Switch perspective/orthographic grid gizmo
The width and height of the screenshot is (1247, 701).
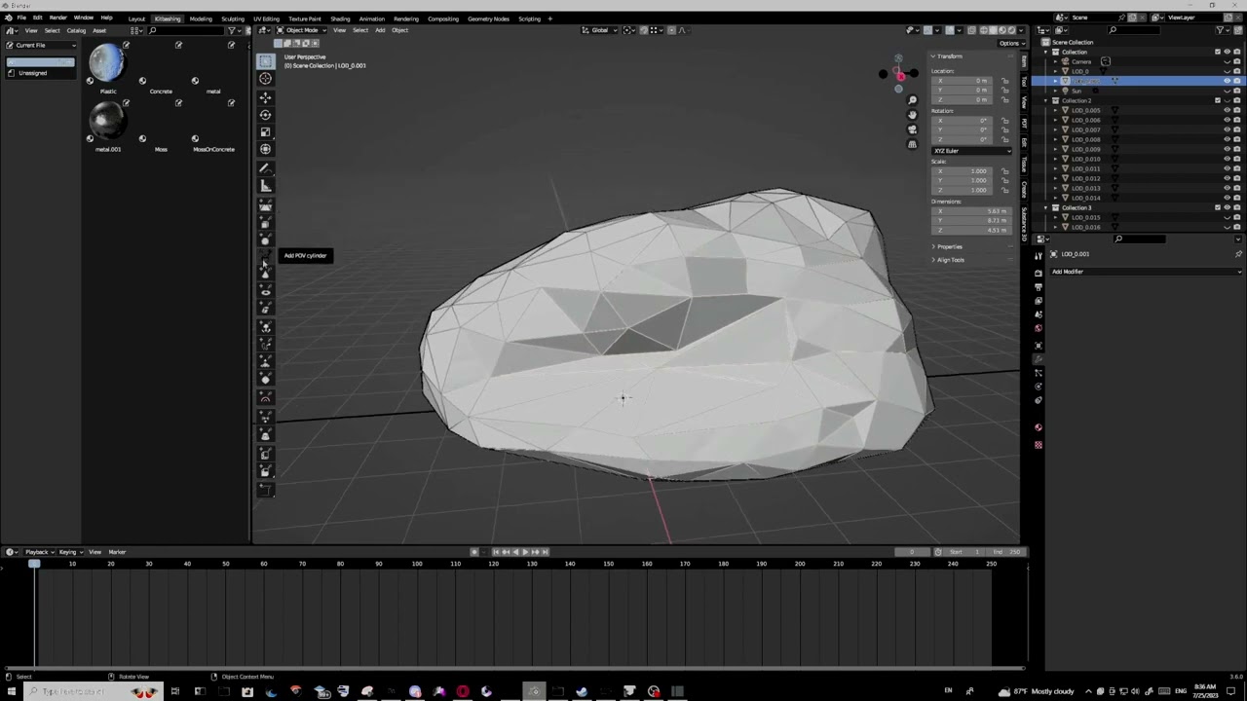pyautogui.click(x=912, y=144)
